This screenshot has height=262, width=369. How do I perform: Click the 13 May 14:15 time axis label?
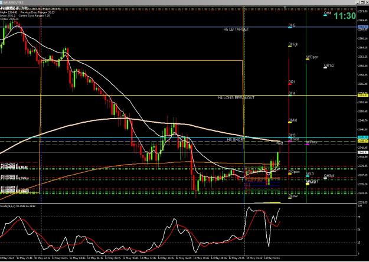[x=166, y=258]
